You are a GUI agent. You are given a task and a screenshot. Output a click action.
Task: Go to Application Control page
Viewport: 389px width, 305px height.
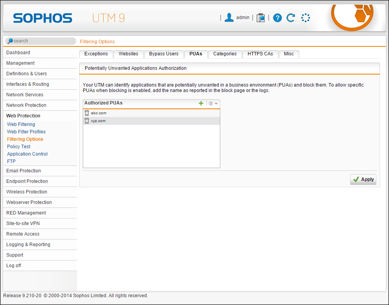[27, 154]
